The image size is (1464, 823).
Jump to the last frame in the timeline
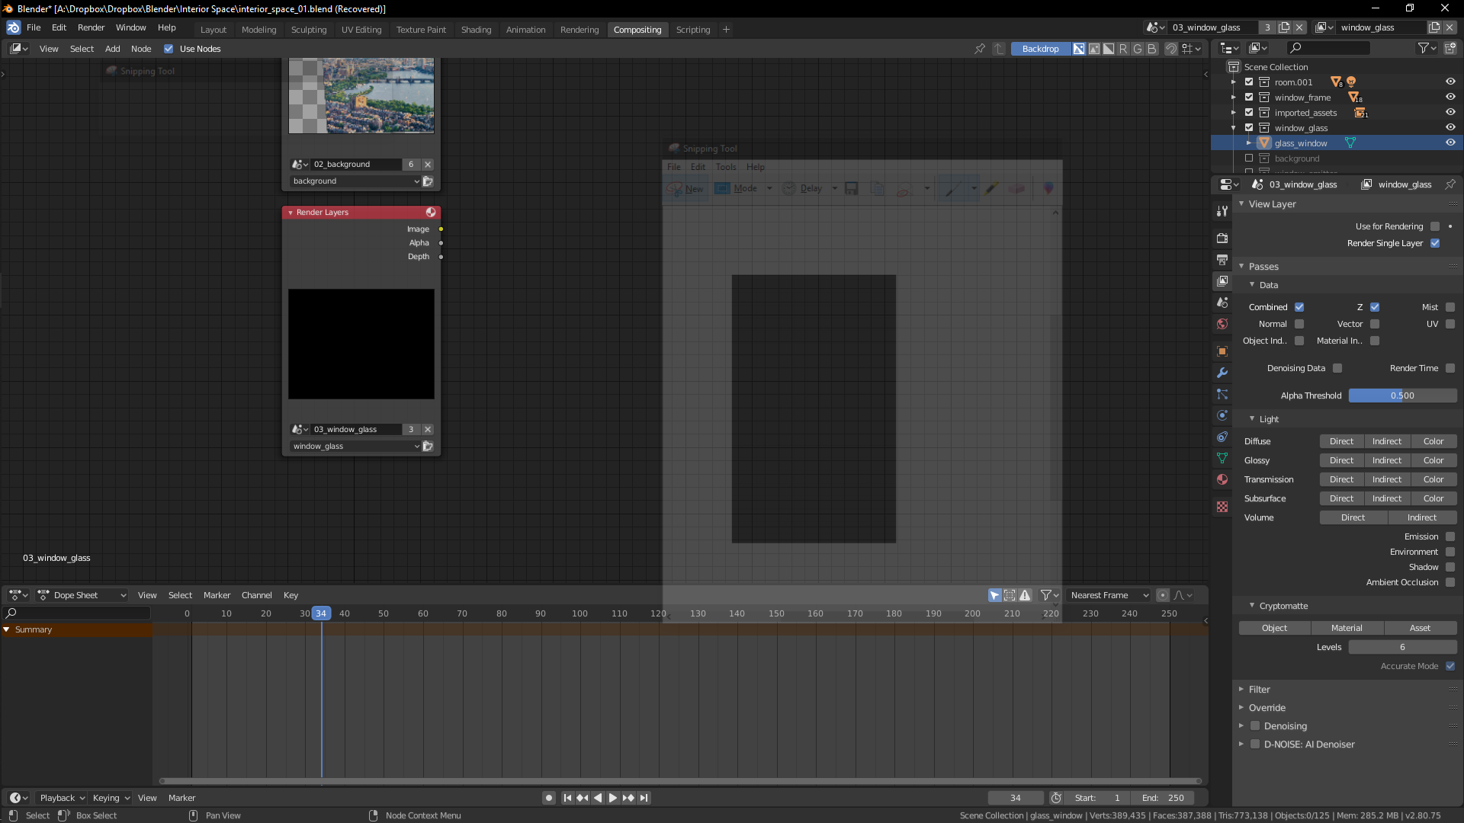coord(644,798)
